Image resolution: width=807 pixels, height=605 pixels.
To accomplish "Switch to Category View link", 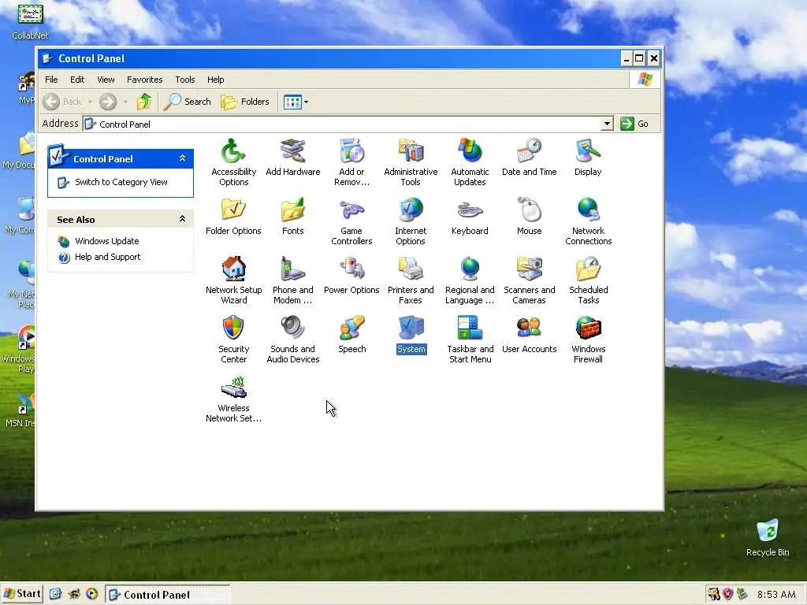I will tap(121, 182).
